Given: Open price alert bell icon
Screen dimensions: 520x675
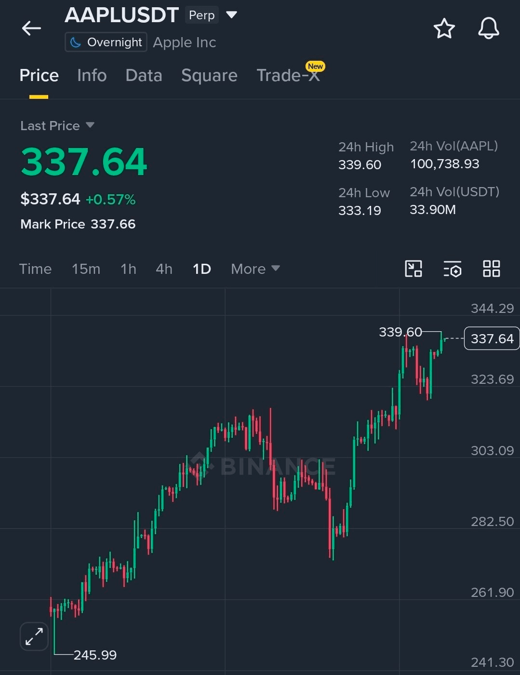Looking at the screenshot, I should click(488, 28).
